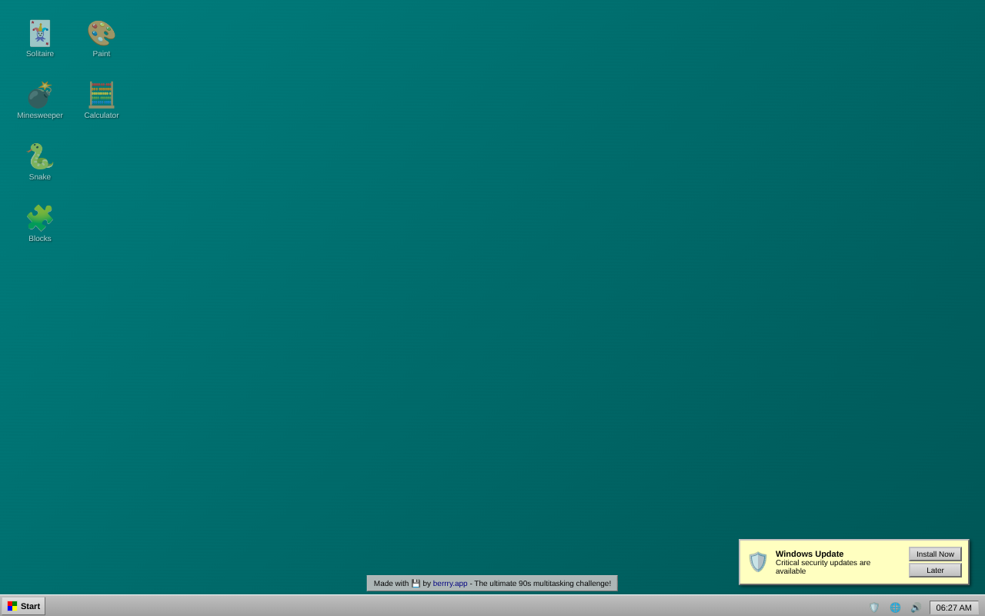Start the Snake game
This screenshot has height=616, width=985.
39,157
